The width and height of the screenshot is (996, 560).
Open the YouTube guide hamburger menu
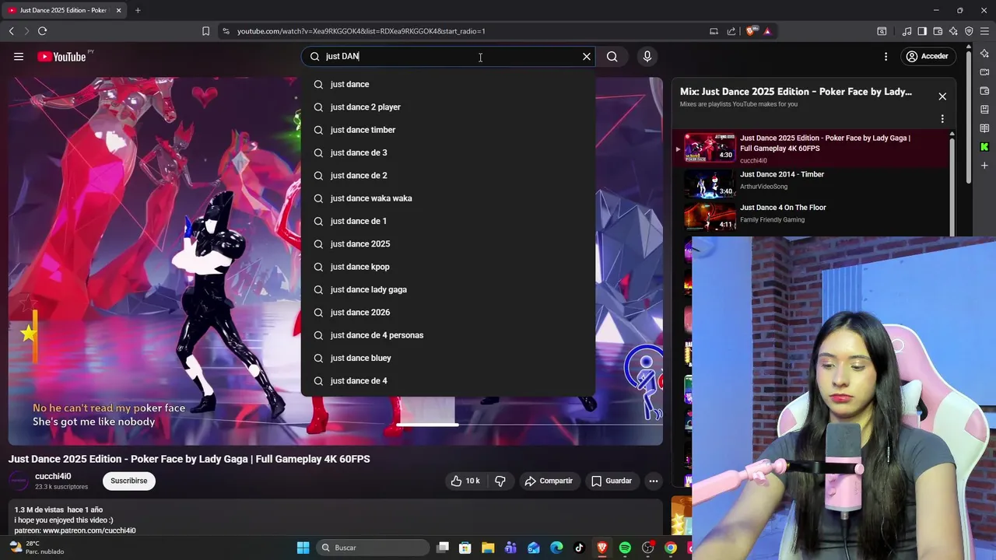coord(19,56)
